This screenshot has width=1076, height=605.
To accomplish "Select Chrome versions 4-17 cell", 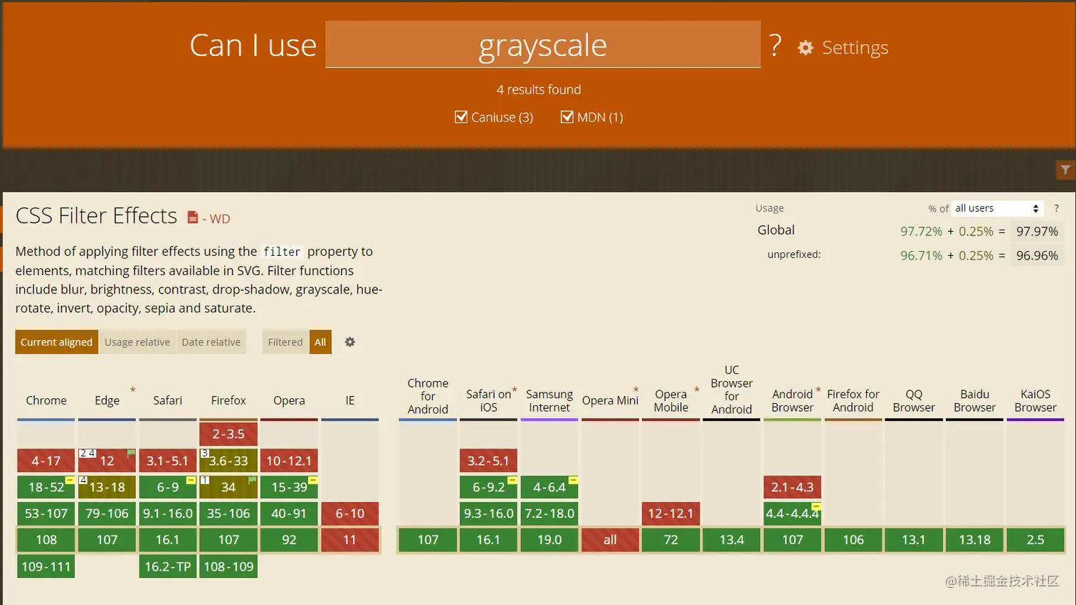I will [46, 461].
